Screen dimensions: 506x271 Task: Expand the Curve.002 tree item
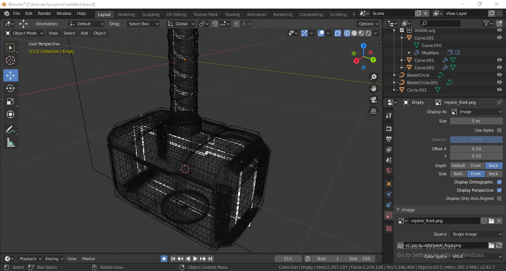pos(402,60)
